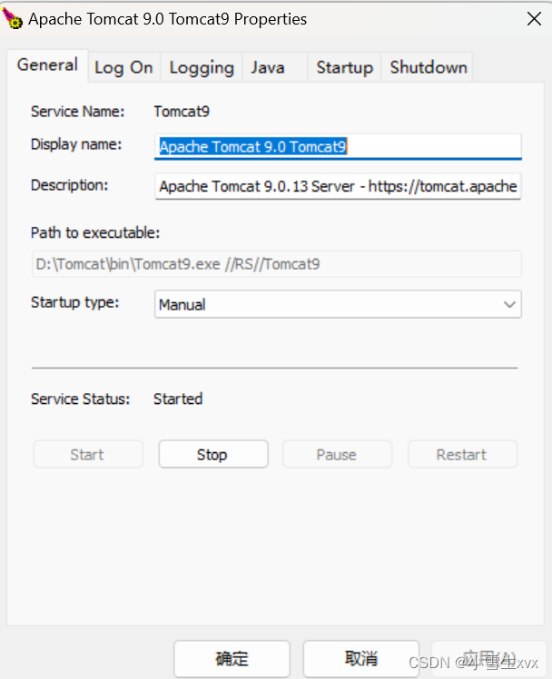Click the Description text field
Viewport: 552px width, 679px height.
[x=338, y=186]
